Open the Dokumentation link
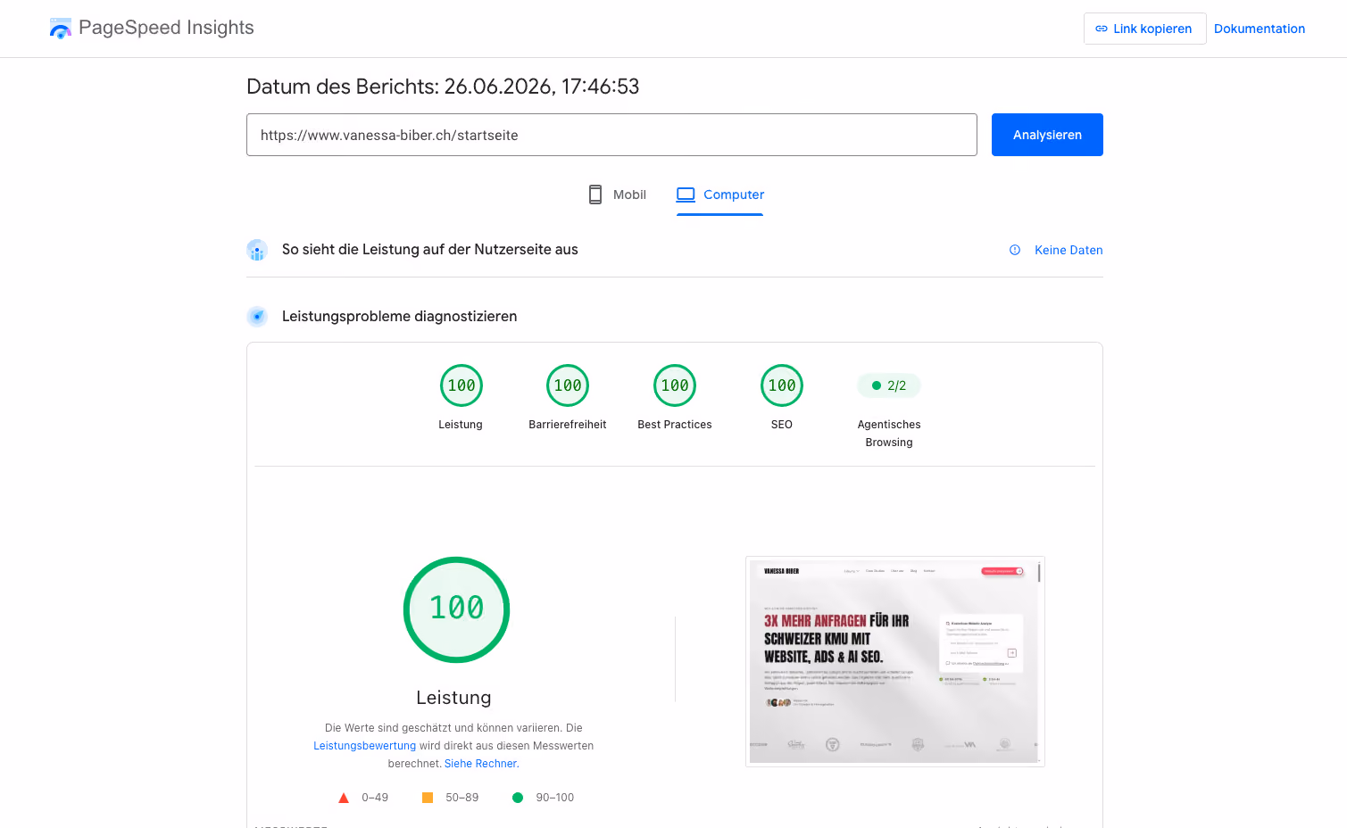Image resolution: width=1347 pixels, height=828 pixels. click(1260, 29)
